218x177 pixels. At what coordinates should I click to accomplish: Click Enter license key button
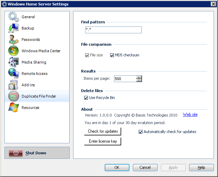tap(103, 141)
